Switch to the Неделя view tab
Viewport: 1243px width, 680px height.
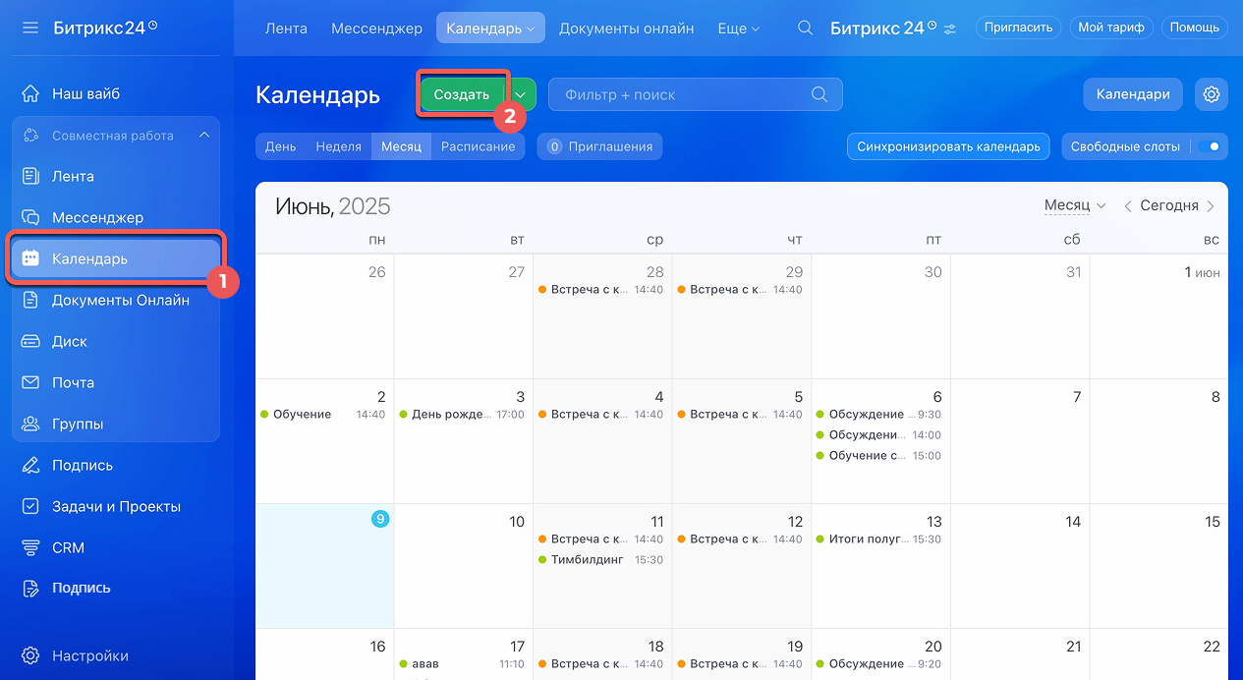338,146
